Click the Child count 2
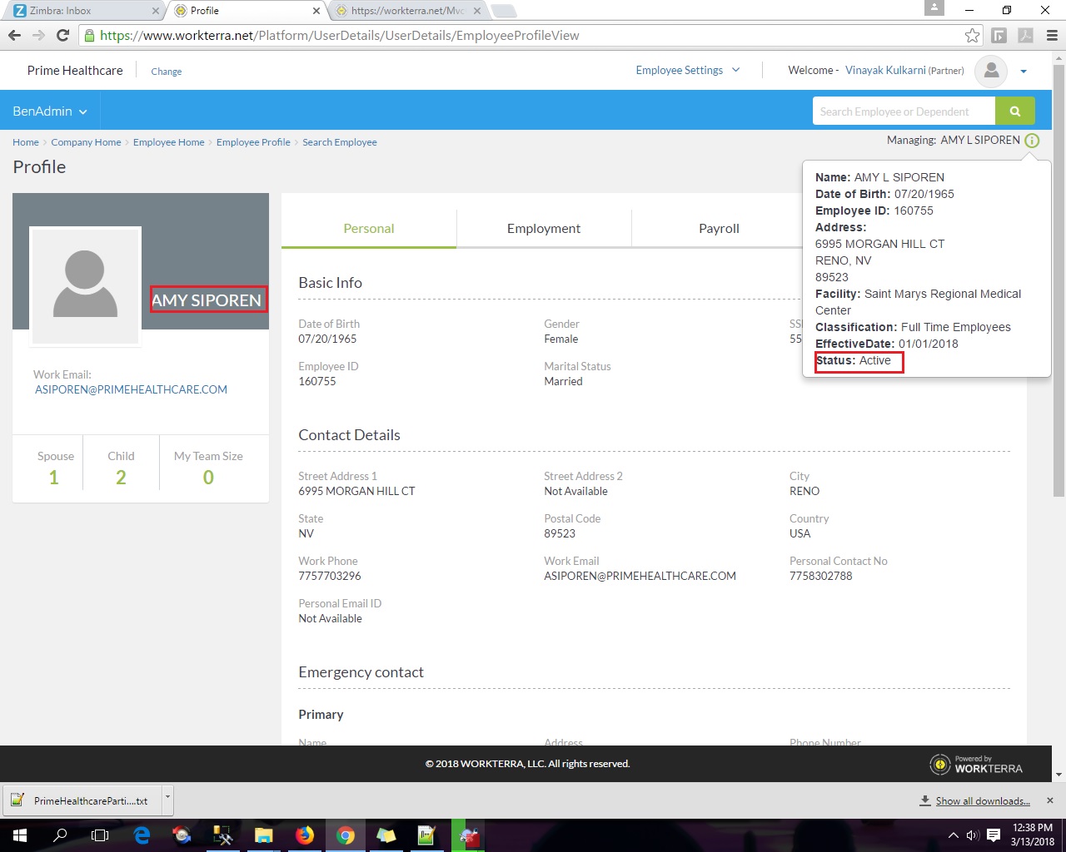 click(x=121, y=477)
